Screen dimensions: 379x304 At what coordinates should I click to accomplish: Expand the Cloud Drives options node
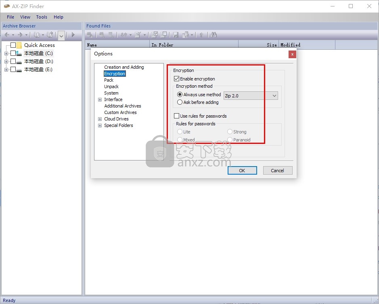click(100, 119)
